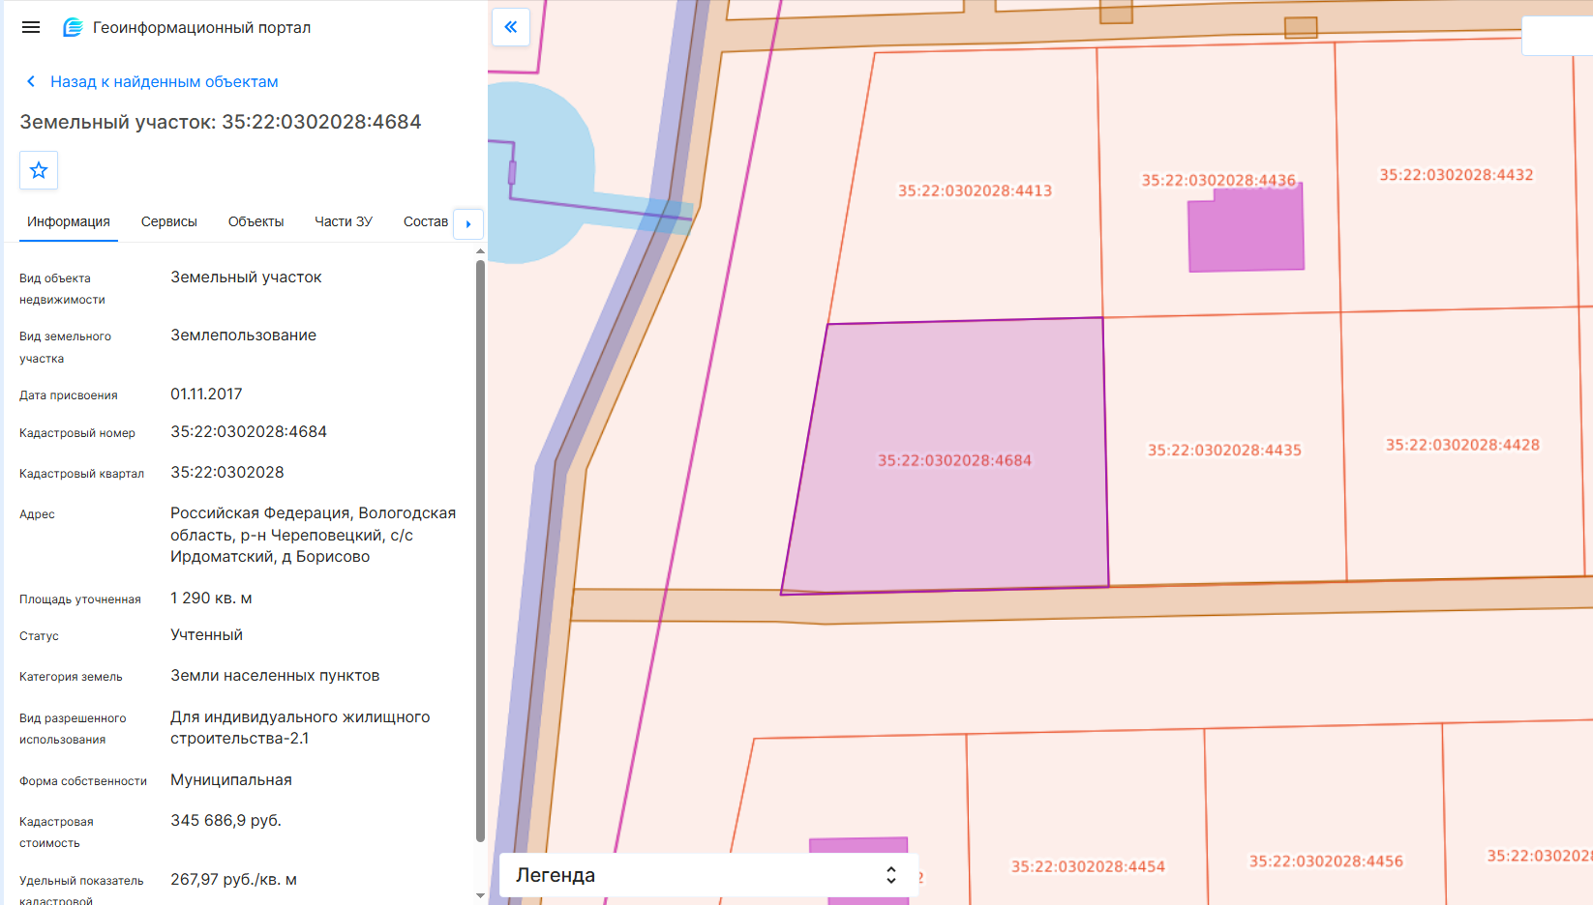
Task: Click the scrollbar down arrow
Action: point(481,895)
